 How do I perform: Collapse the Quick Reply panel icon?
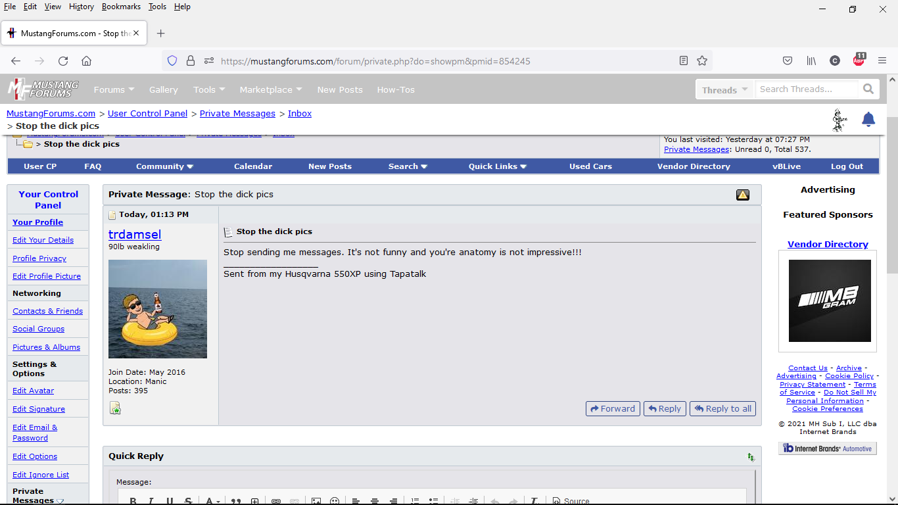tap(751, 457)
